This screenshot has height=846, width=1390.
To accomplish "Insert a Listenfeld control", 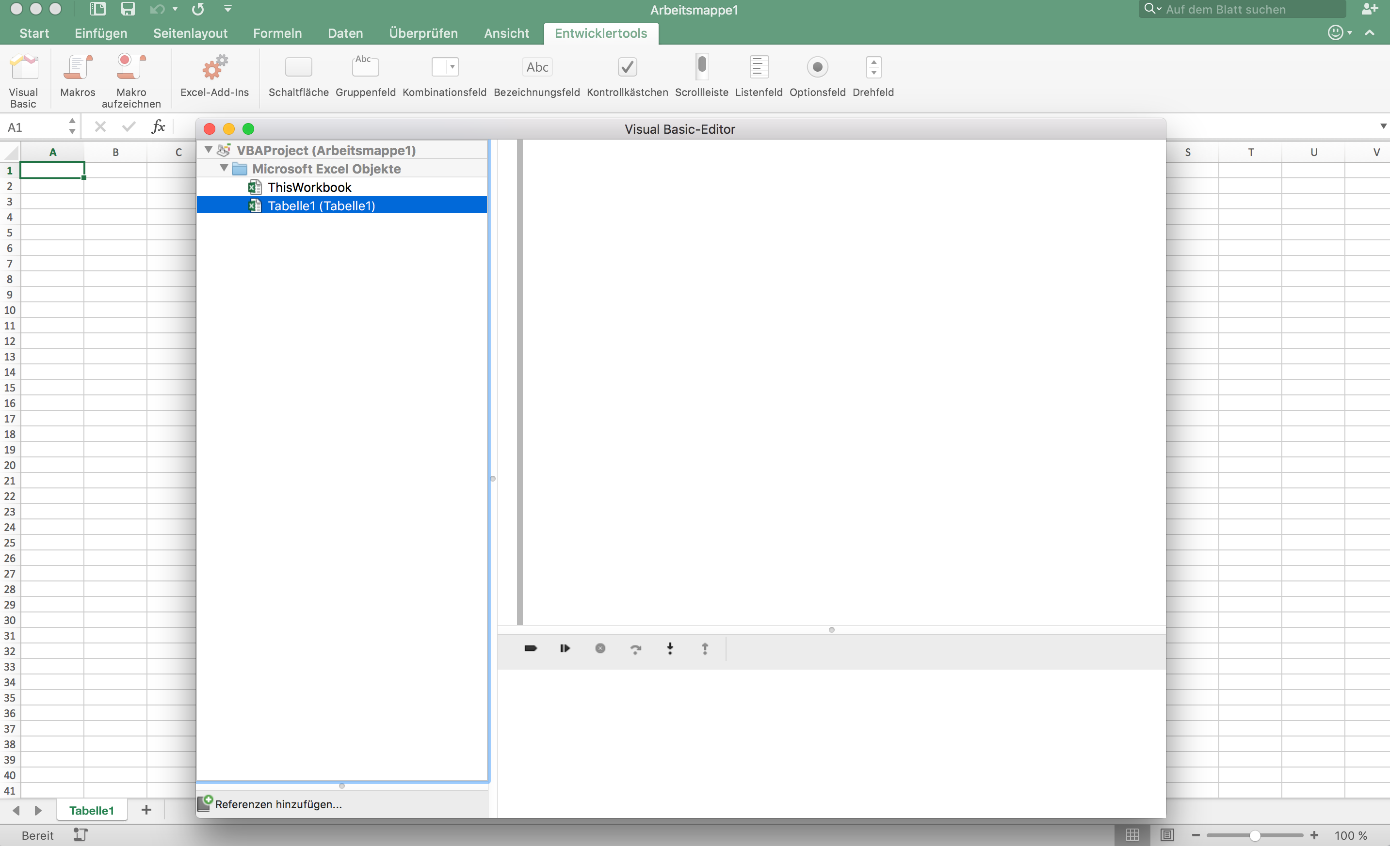I will click(758, 68).
